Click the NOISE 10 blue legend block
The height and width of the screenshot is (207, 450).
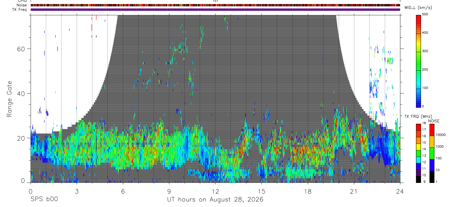[432, 165]
